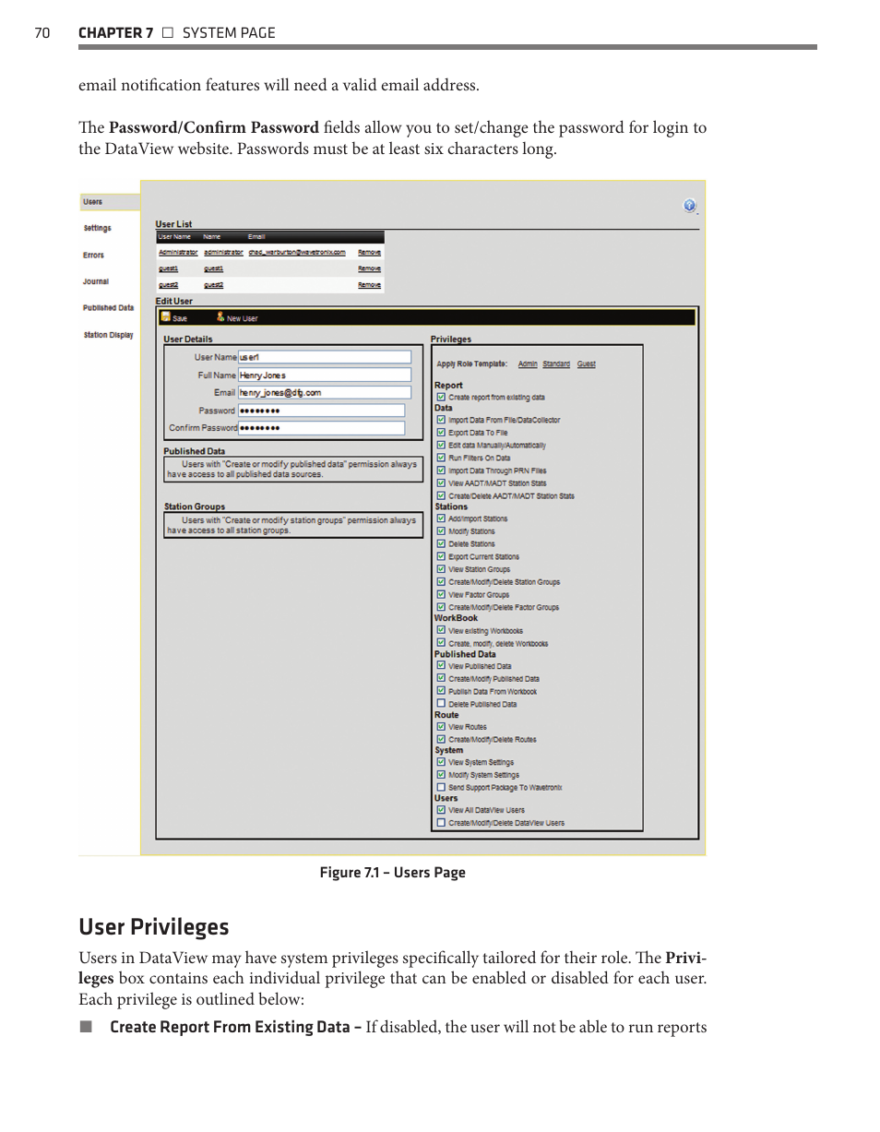Toggle Create/Modify/Delete Routes checkbox

coord(442,739)
